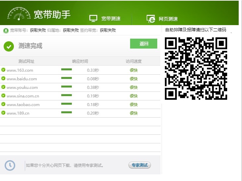Click the www.taobao.com site address
This screenshot has width=242, height=181.
[x=23, y=105]
